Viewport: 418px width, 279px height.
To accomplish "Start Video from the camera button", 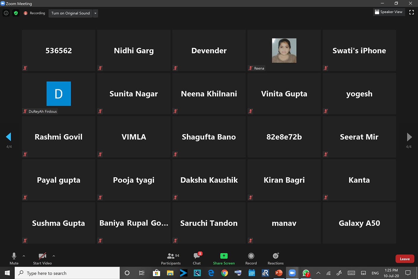I will 42,258.
